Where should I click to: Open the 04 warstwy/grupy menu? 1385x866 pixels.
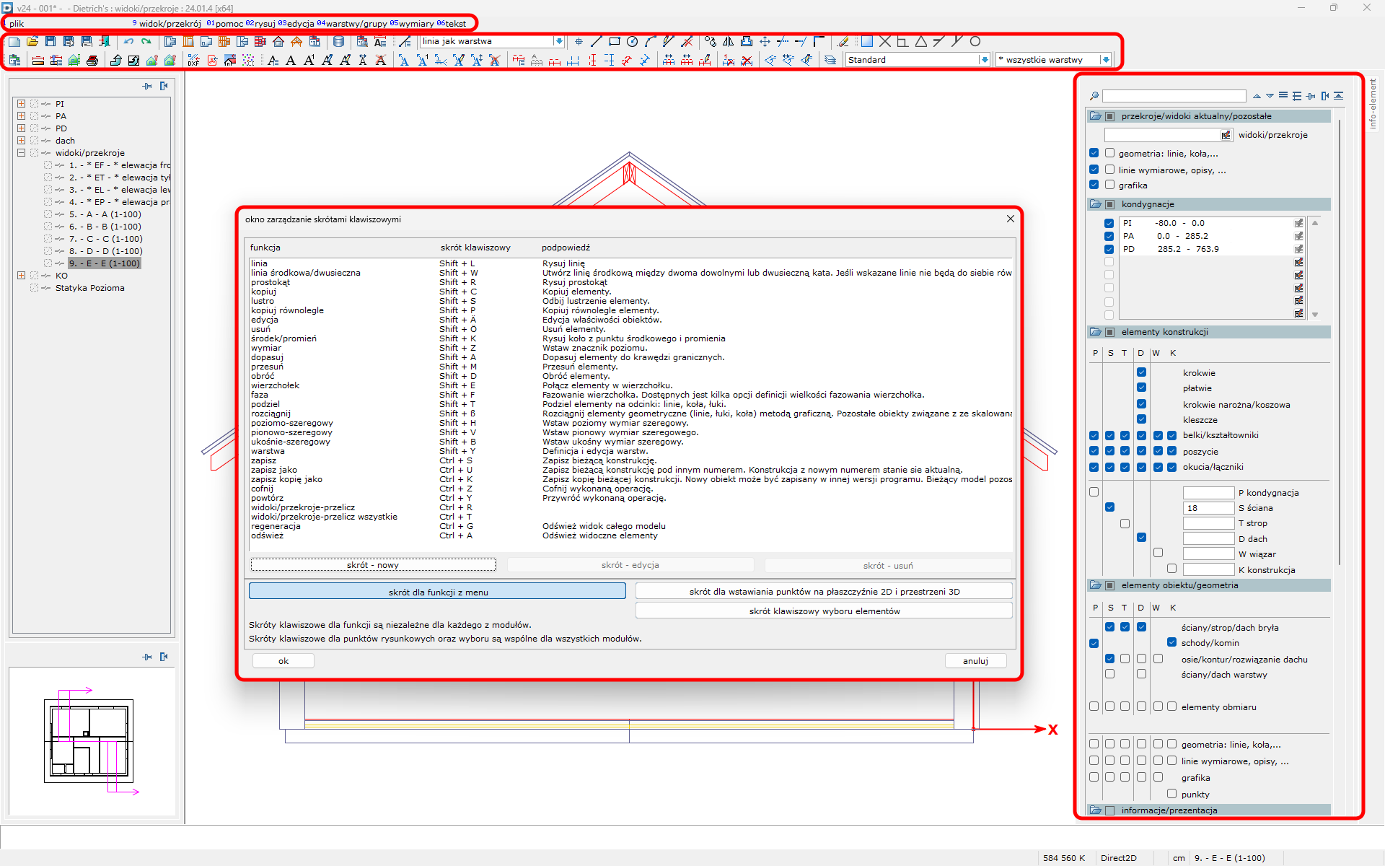[352, 24]
